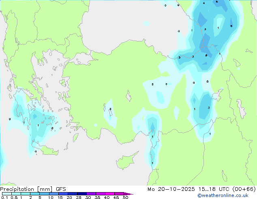Choose the 25–30 mm dark blue swatch
The image size is (257, 199).
82,194
